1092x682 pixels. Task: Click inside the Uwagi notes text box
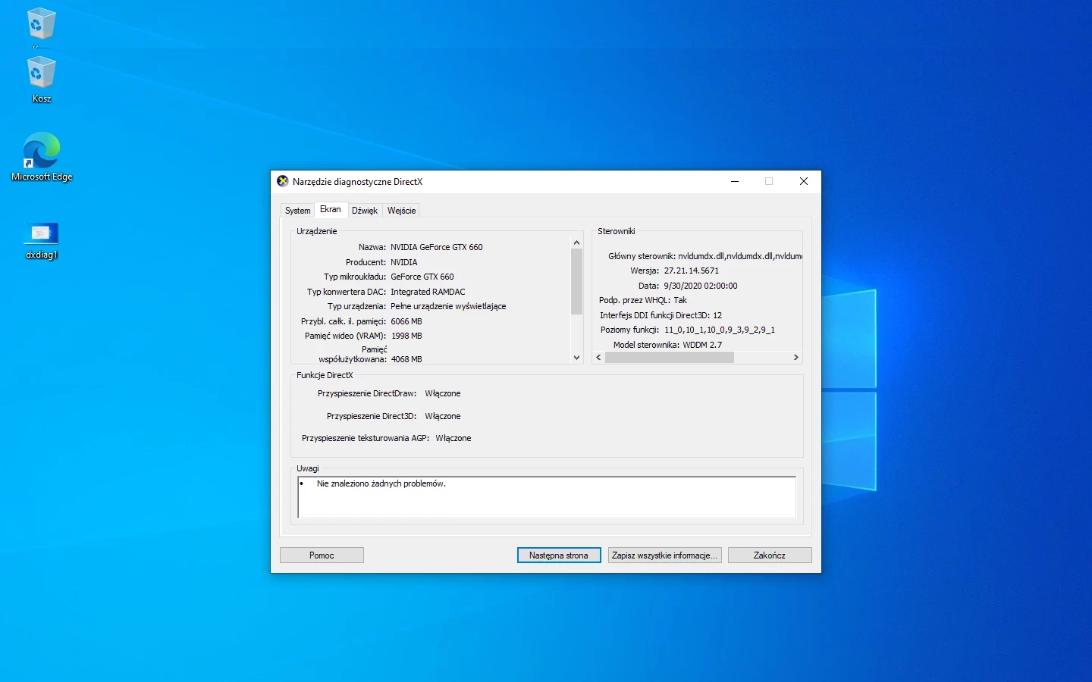tap(547, 497)
